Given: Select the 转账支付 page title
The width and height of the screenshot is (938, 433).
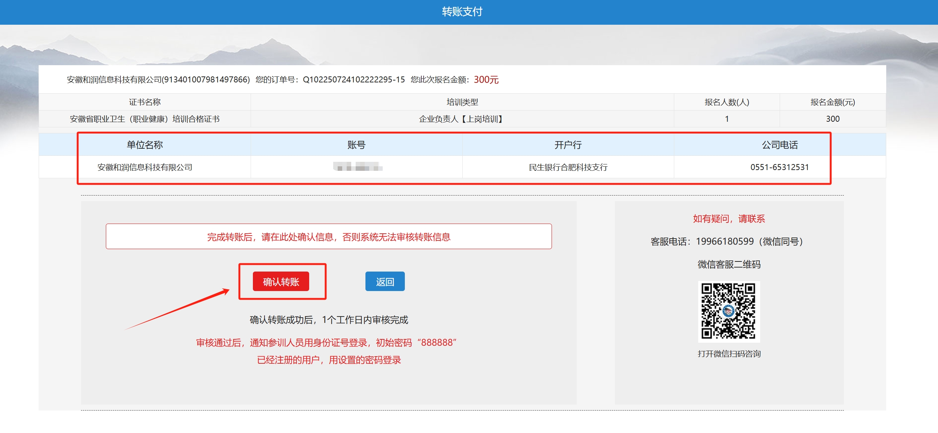Looking at the screenshot, I should tap(462, 12).
